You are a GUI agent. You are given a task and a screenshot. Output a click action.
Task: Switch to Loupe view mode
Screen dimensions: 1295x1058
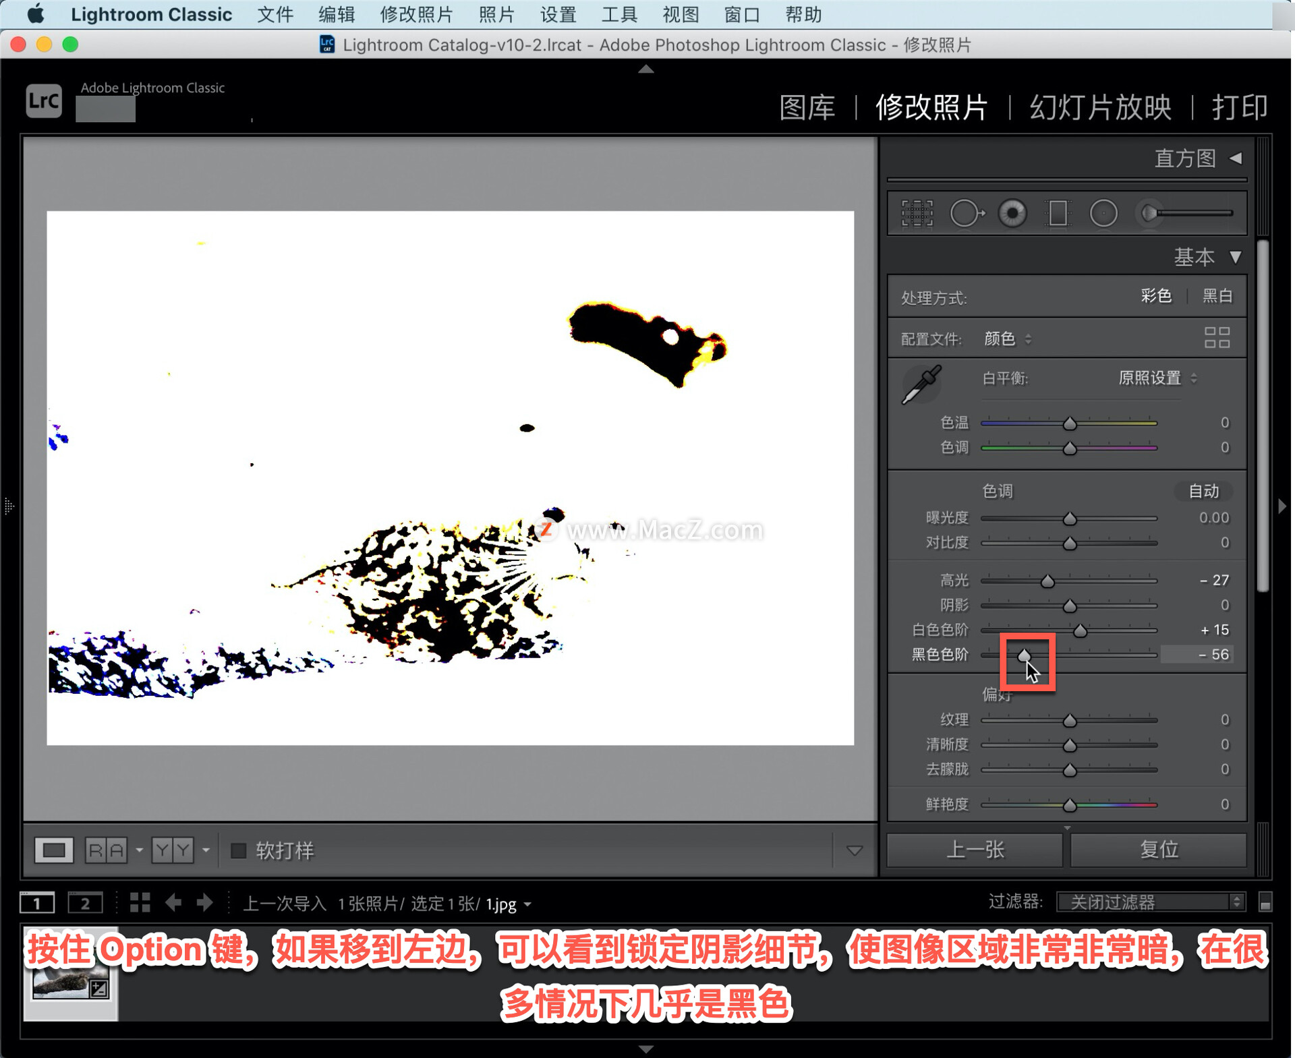[54, 852]
